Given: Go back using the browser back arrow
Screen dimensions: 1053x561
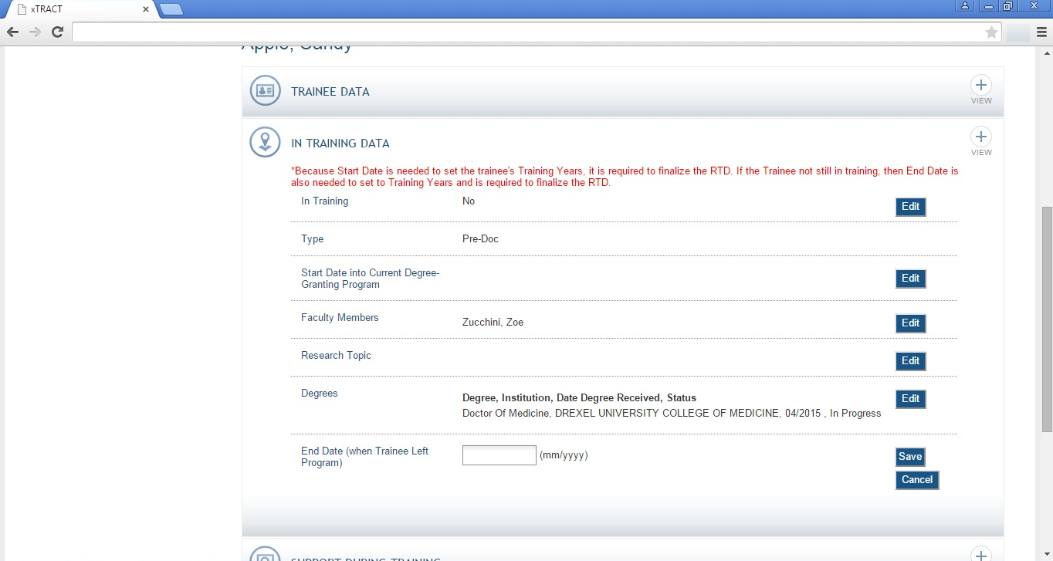Looking at the screenshot, I should tap(12, 32).
